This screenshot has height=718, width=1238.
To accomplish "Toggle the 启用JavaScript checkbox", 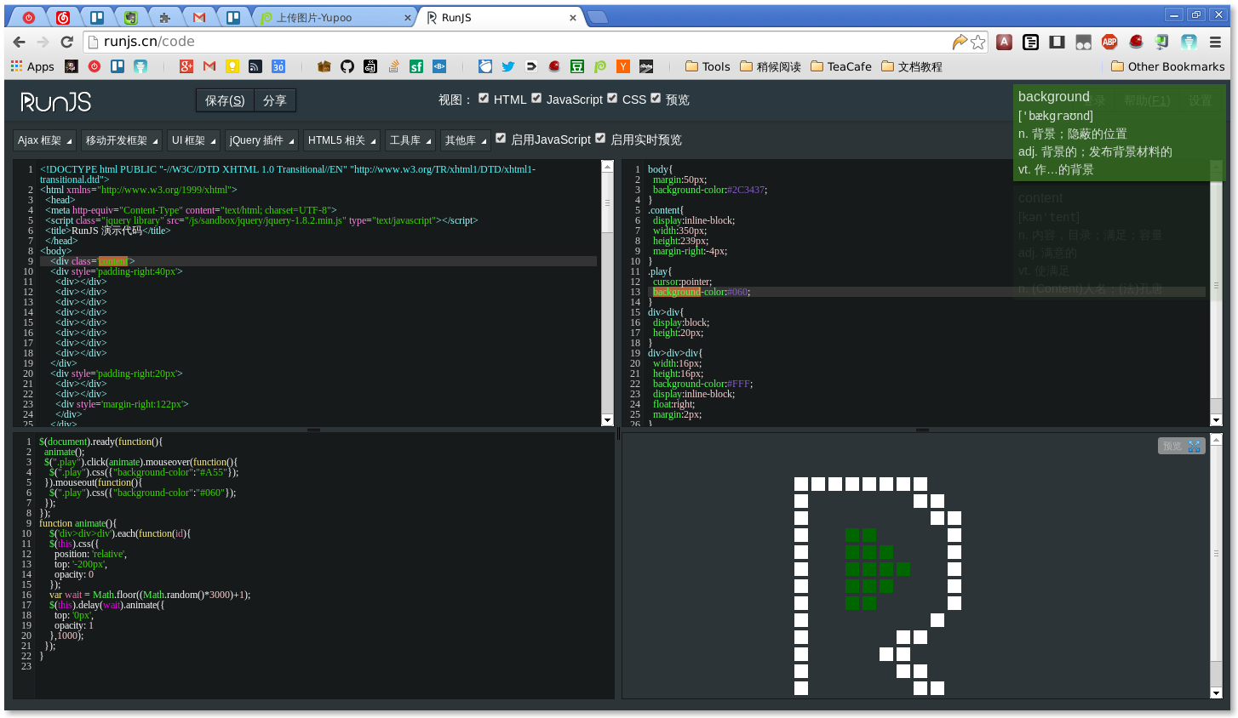I will (501, 138).
